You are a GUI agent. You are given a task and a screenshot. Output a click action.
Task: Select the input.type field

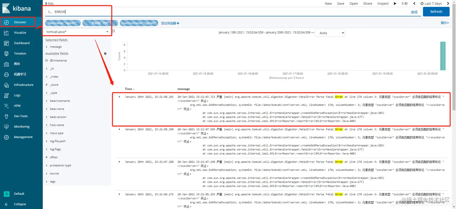tap(56, 133)
